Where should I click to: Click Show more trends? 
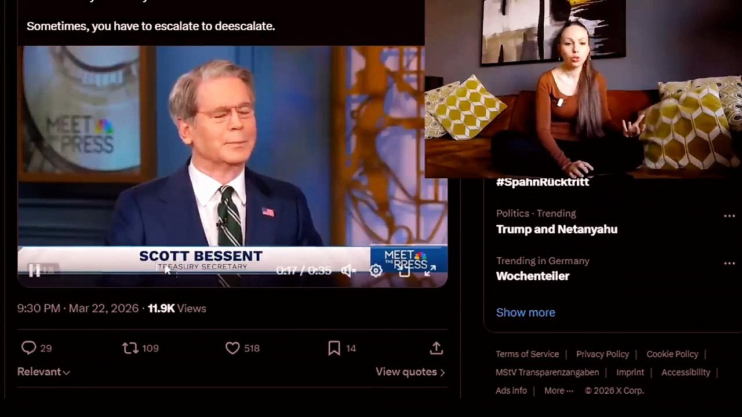[x=526, y=312]
